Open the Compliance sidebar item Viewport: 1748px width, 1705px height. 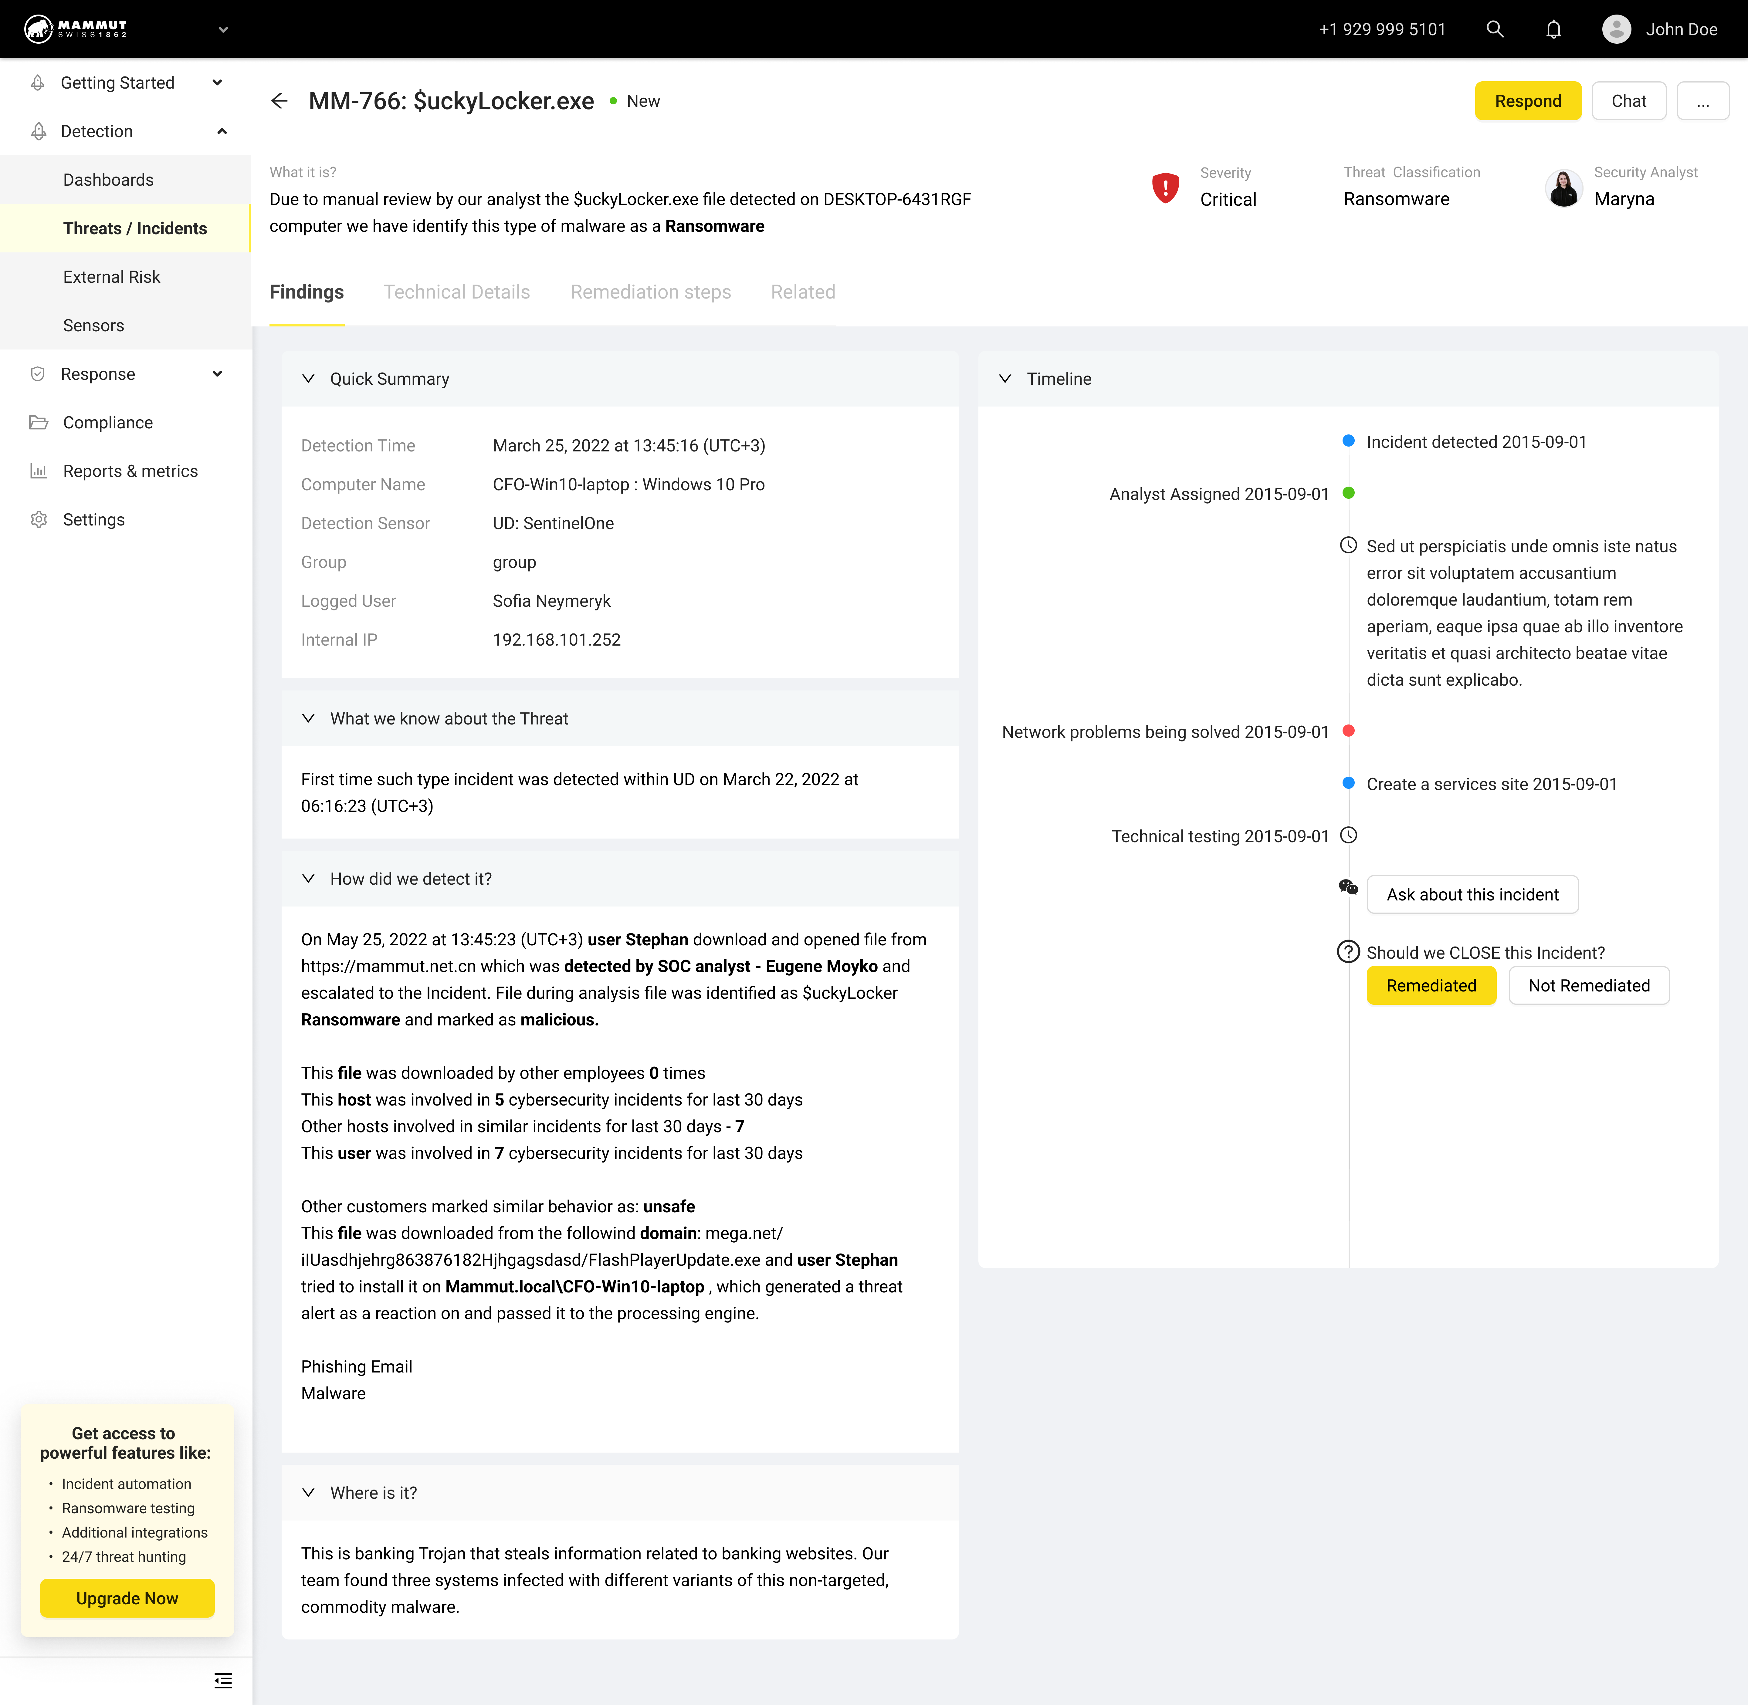tap(125, 423)
